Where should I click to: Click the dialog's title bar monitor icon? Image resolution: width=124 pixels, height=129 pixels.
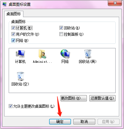(x=4, y=4)
